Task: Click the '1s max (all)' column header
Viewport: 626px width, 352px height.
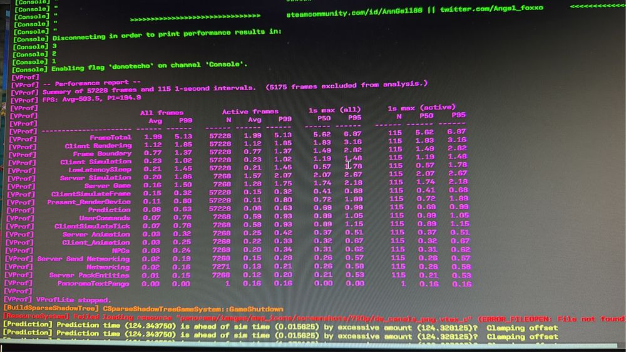Action: pos(334,110)
